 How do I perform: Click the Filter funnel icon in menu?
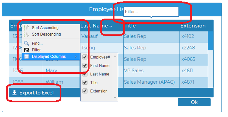pos(26,50)
